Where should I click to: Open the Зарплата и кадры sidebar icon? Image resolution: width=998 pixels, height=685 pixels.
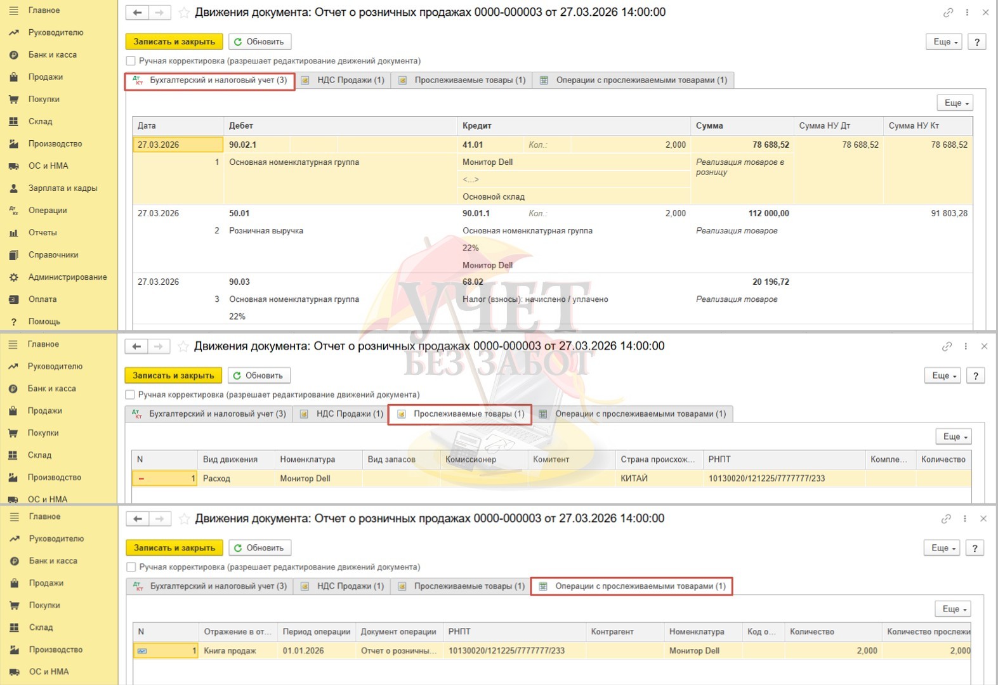tap(13, 188)
